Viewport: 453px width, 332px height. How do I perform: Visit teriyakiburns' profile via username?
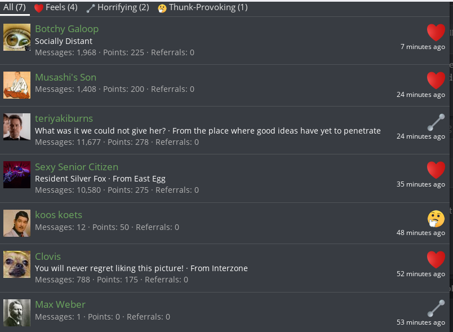tap(64, 118)
